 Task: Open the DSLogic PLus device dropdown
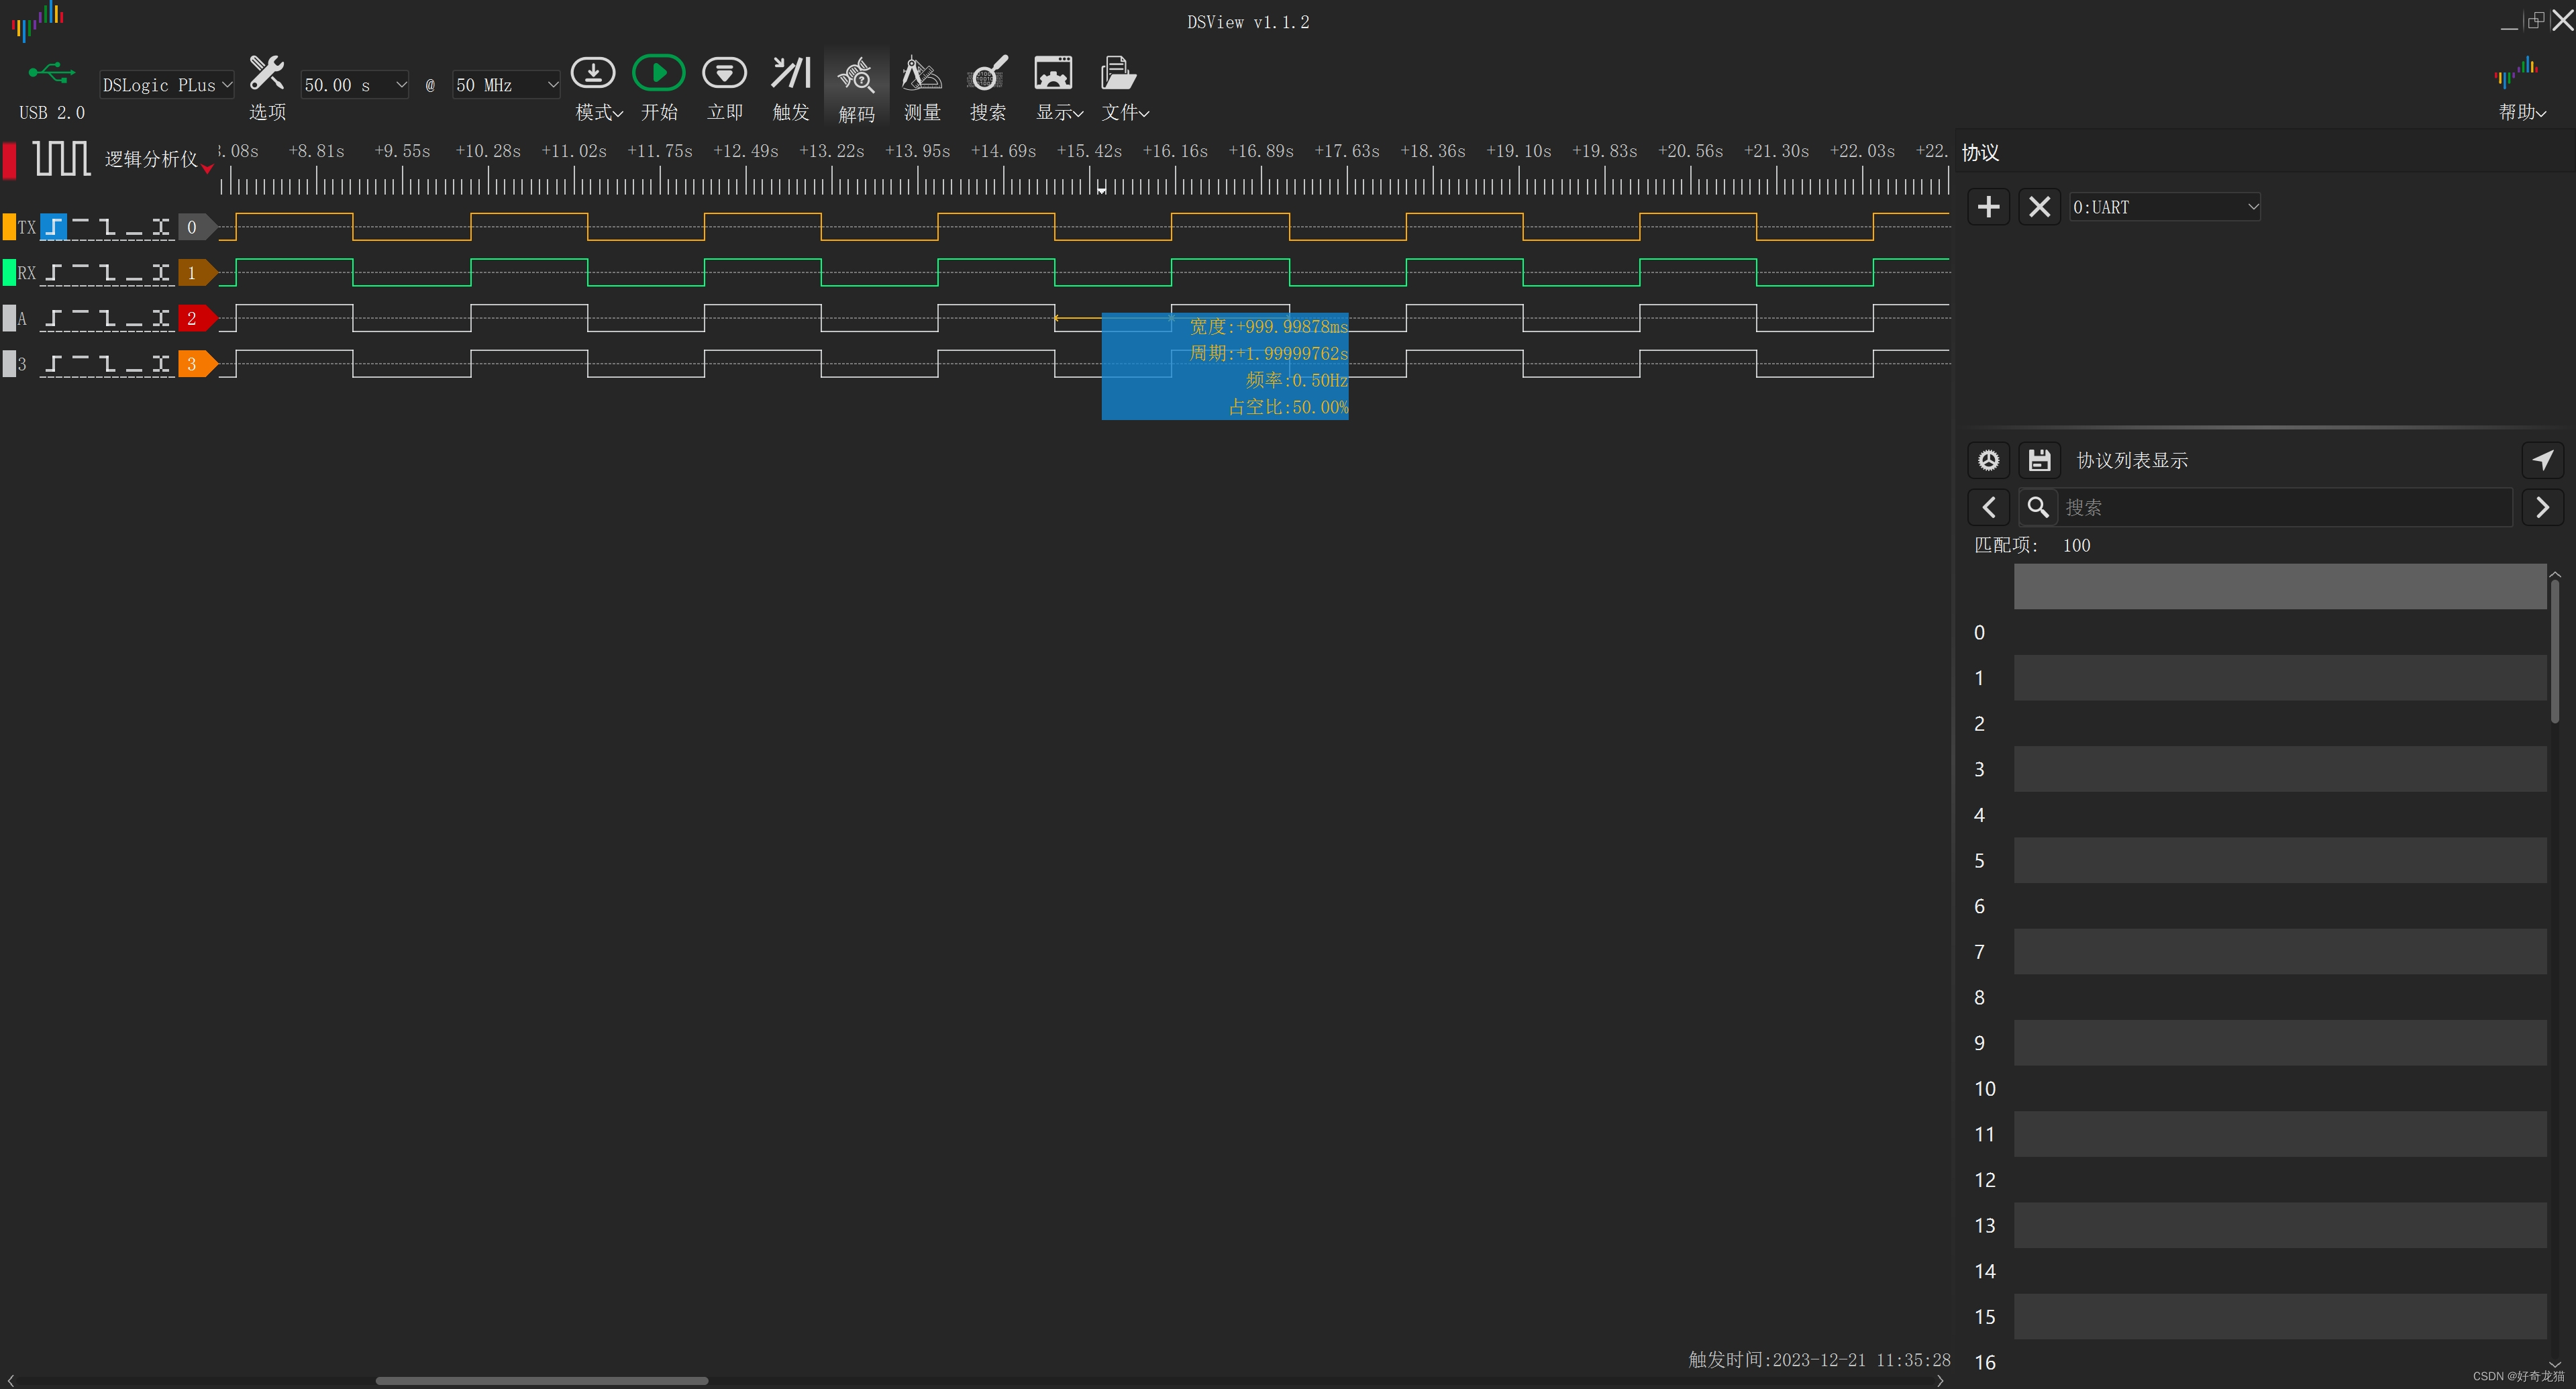tap(167, 85)
